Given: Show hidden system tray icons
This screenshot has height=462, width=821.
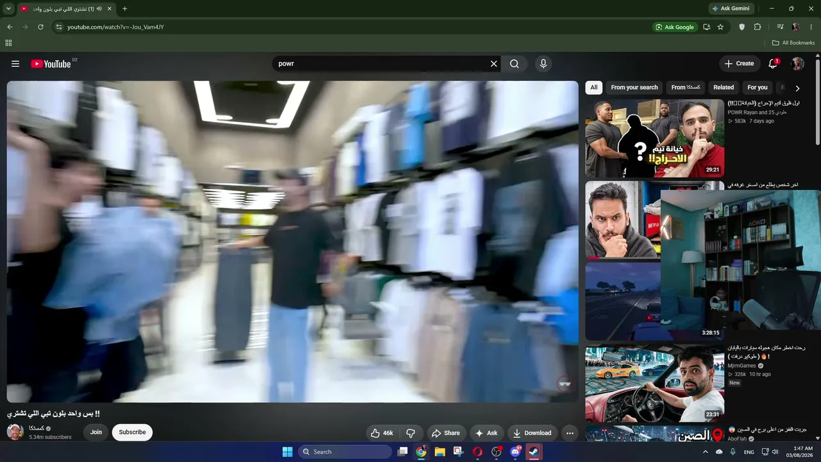Looking at the screenshot, I should pyautogui.click(x=706, y=452).
